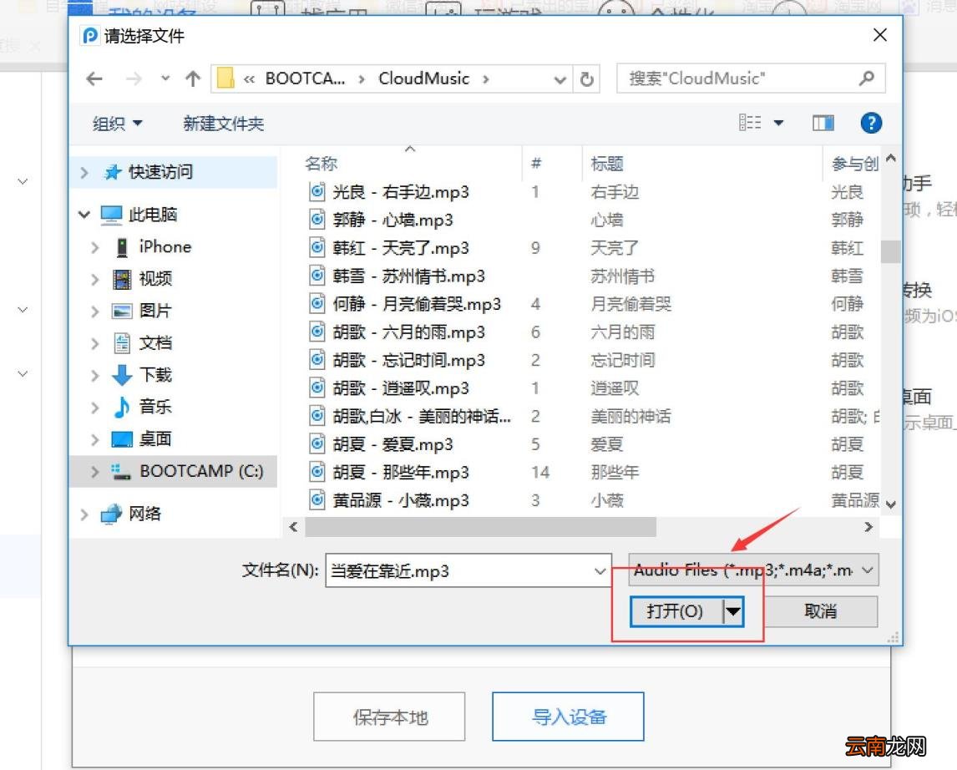
Task: Open the recent locations dropdown arrow
Action: tap(165, 79)
